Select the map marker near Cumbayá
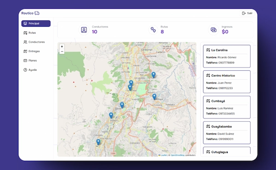 (x=154, y=96)
